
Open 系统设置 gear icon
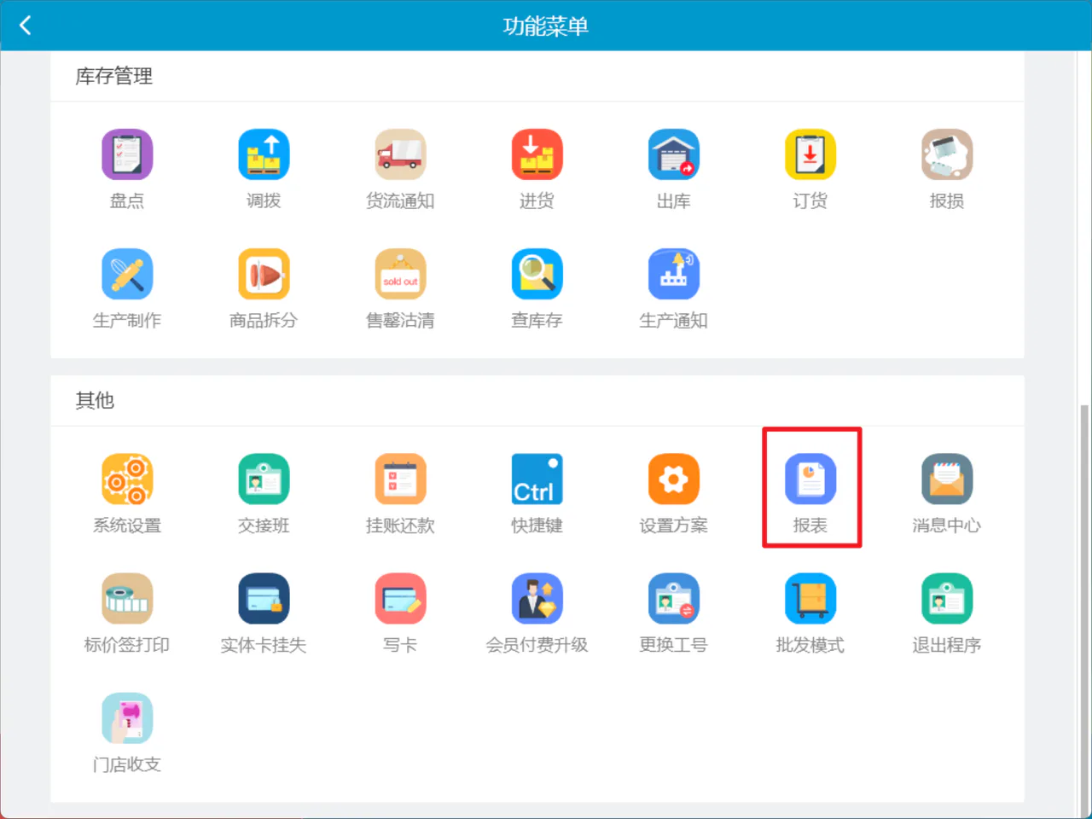(x=127, y=479)
